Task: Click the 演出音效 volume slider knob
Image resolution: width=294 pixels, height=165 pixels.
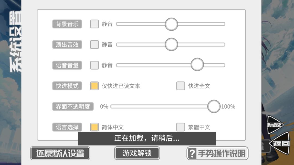Action: point(171,45)
